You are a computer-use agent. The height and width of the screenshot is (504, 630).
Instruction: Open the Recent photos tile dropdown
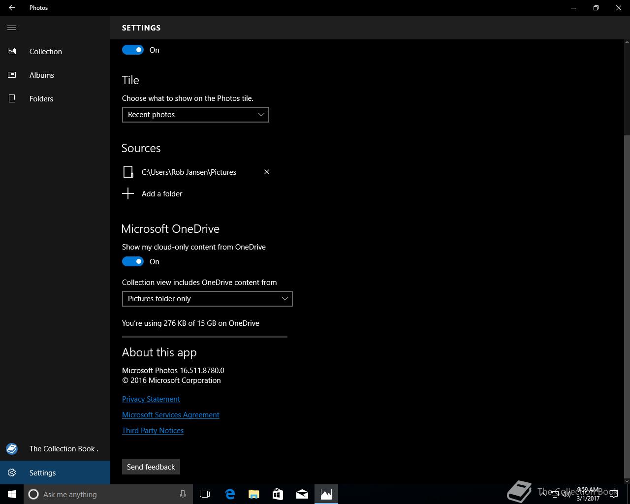coord(195,115)
